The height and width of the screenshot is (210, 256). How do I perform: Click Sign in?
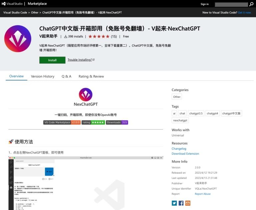205,4
